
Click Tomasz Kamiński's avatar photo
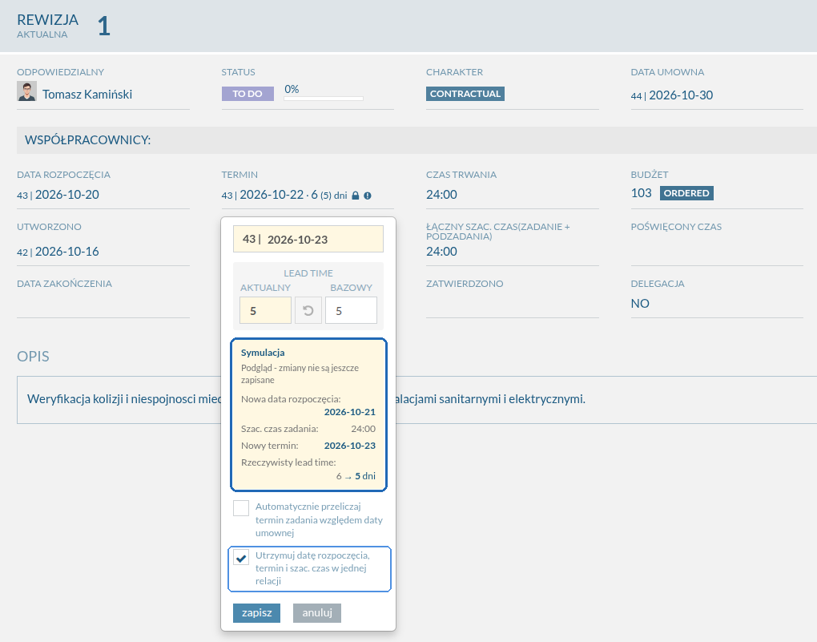tap(26, 91)
